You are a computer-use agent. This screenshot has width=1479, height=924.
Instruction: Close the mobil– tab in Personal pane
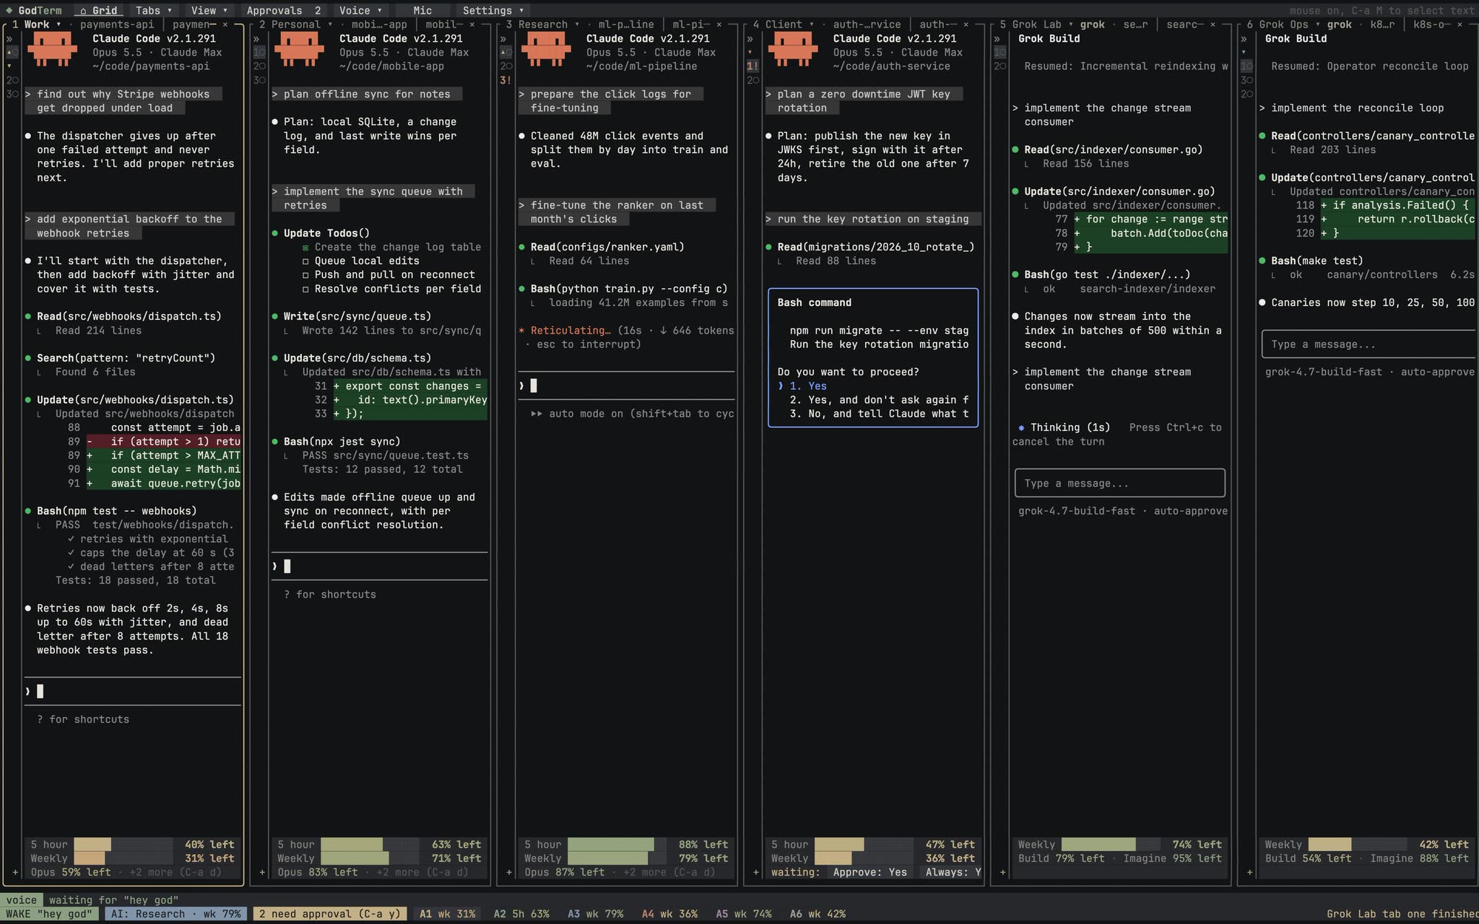tap(472, 25)
